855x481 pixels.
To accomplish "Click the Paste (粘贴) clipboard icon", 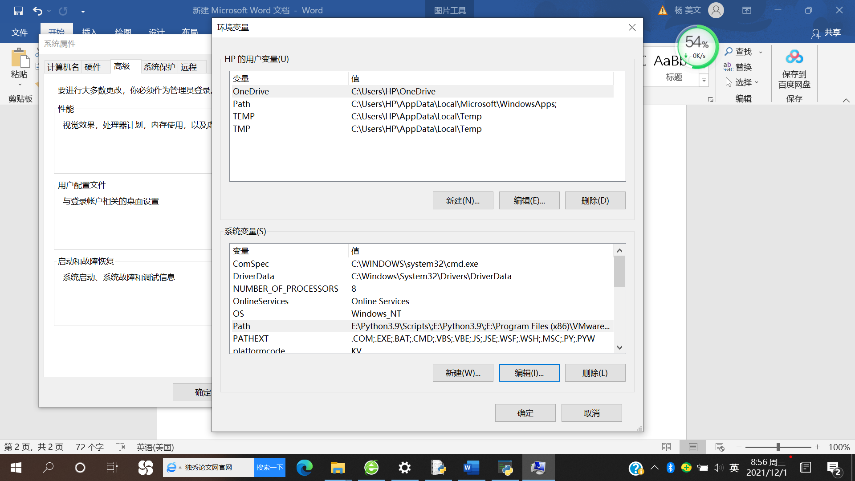I will pyautogui.click(x=19, y=58).
